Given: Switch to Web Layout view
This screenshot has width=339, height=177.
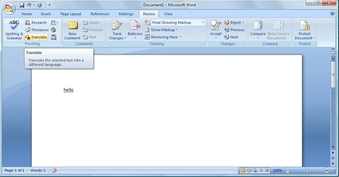Looking at the screenshot, I should 255,170.
